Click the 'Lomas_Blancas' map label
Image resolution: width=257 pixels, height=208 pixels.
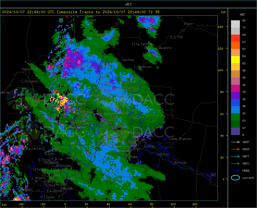(180, 139)
